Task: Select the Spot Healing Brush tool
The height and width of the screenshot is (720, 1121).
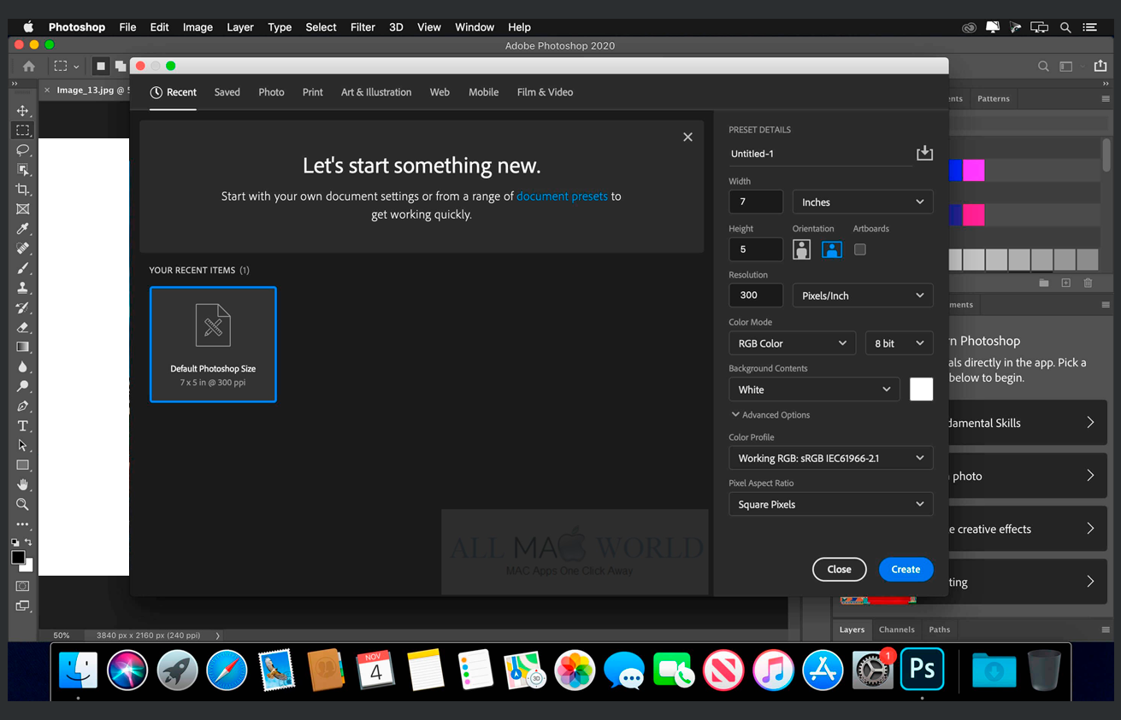Action: [x=23, y=249]
